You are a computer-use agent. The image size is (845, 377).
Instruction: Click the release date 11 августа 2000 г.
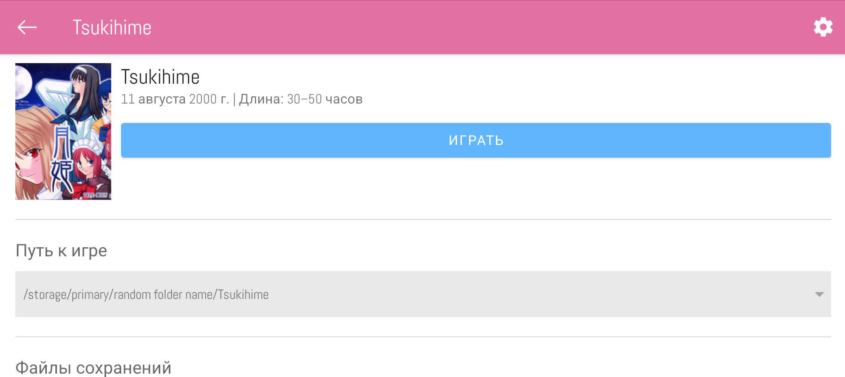point(175,99)
